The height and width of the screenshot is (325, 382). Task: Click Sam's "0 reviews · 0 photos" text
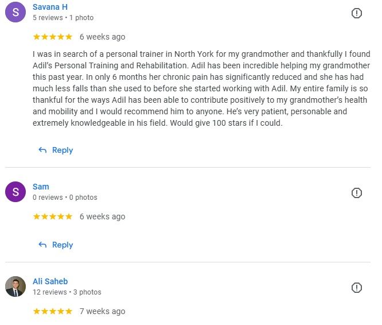[65, 198]
